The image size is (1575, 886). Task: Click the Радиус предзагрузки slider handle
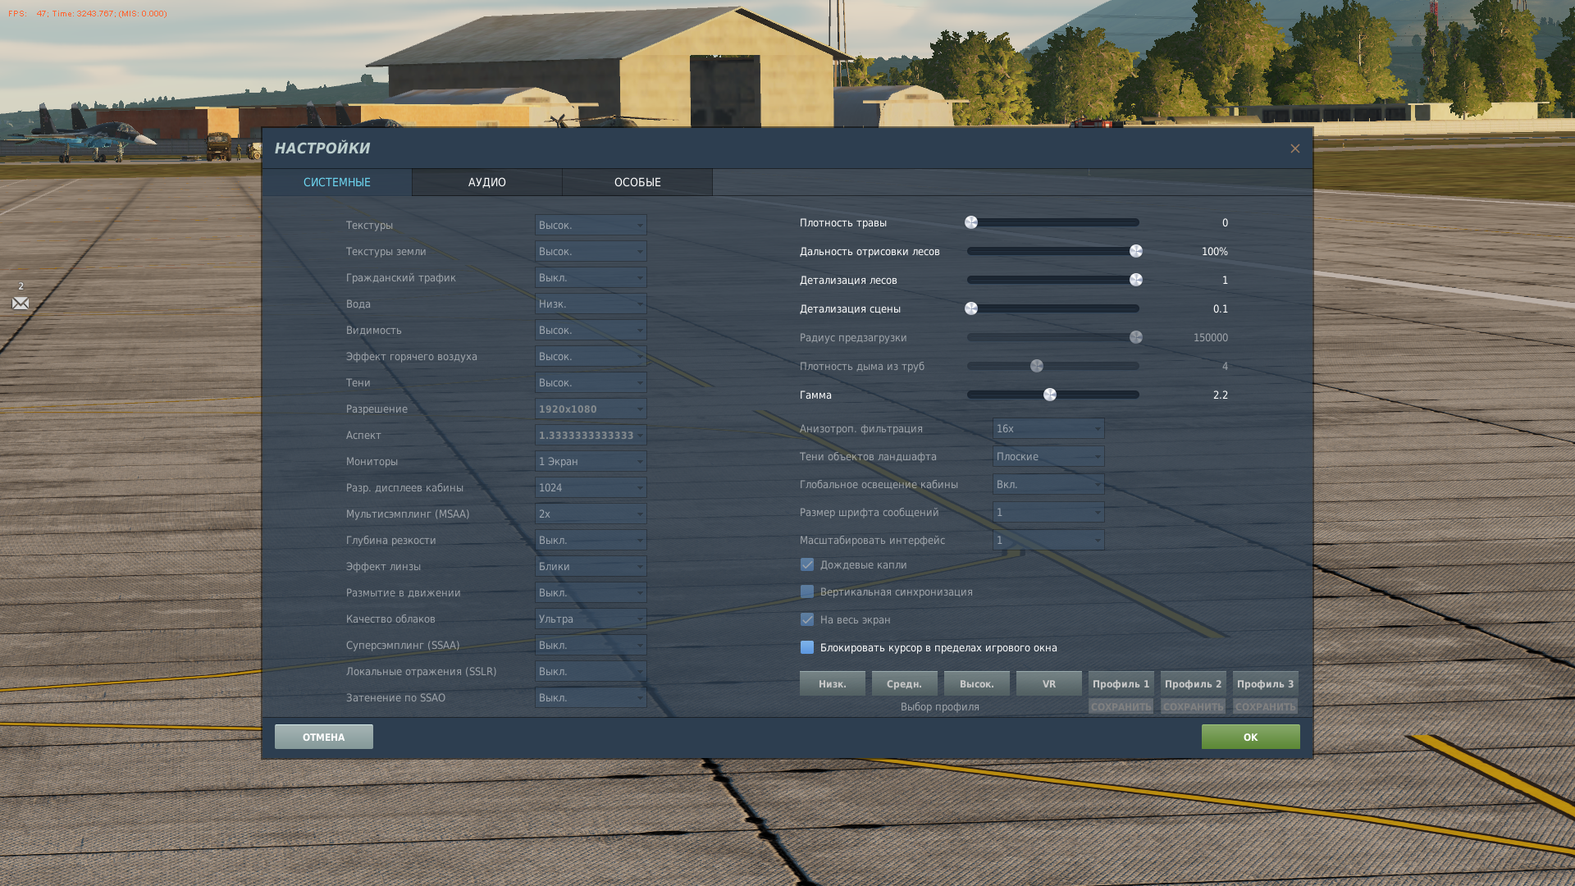[x=1136, y=337]
